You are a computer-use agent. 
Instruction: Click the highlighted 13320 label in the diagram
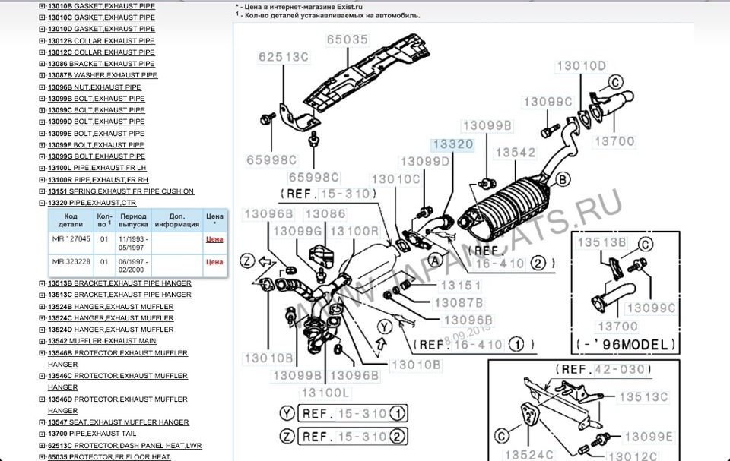[x=452, y=144]
